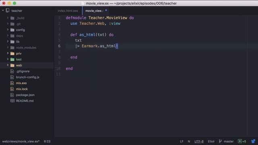The height and width of the screenshot is (145, 258).
Task: Select the node_modules folder label
Action: 26,48
